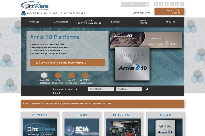Viewport: 205px width, 136px height.
Task: Click in the Search Site field
Action: coord(133,4)
